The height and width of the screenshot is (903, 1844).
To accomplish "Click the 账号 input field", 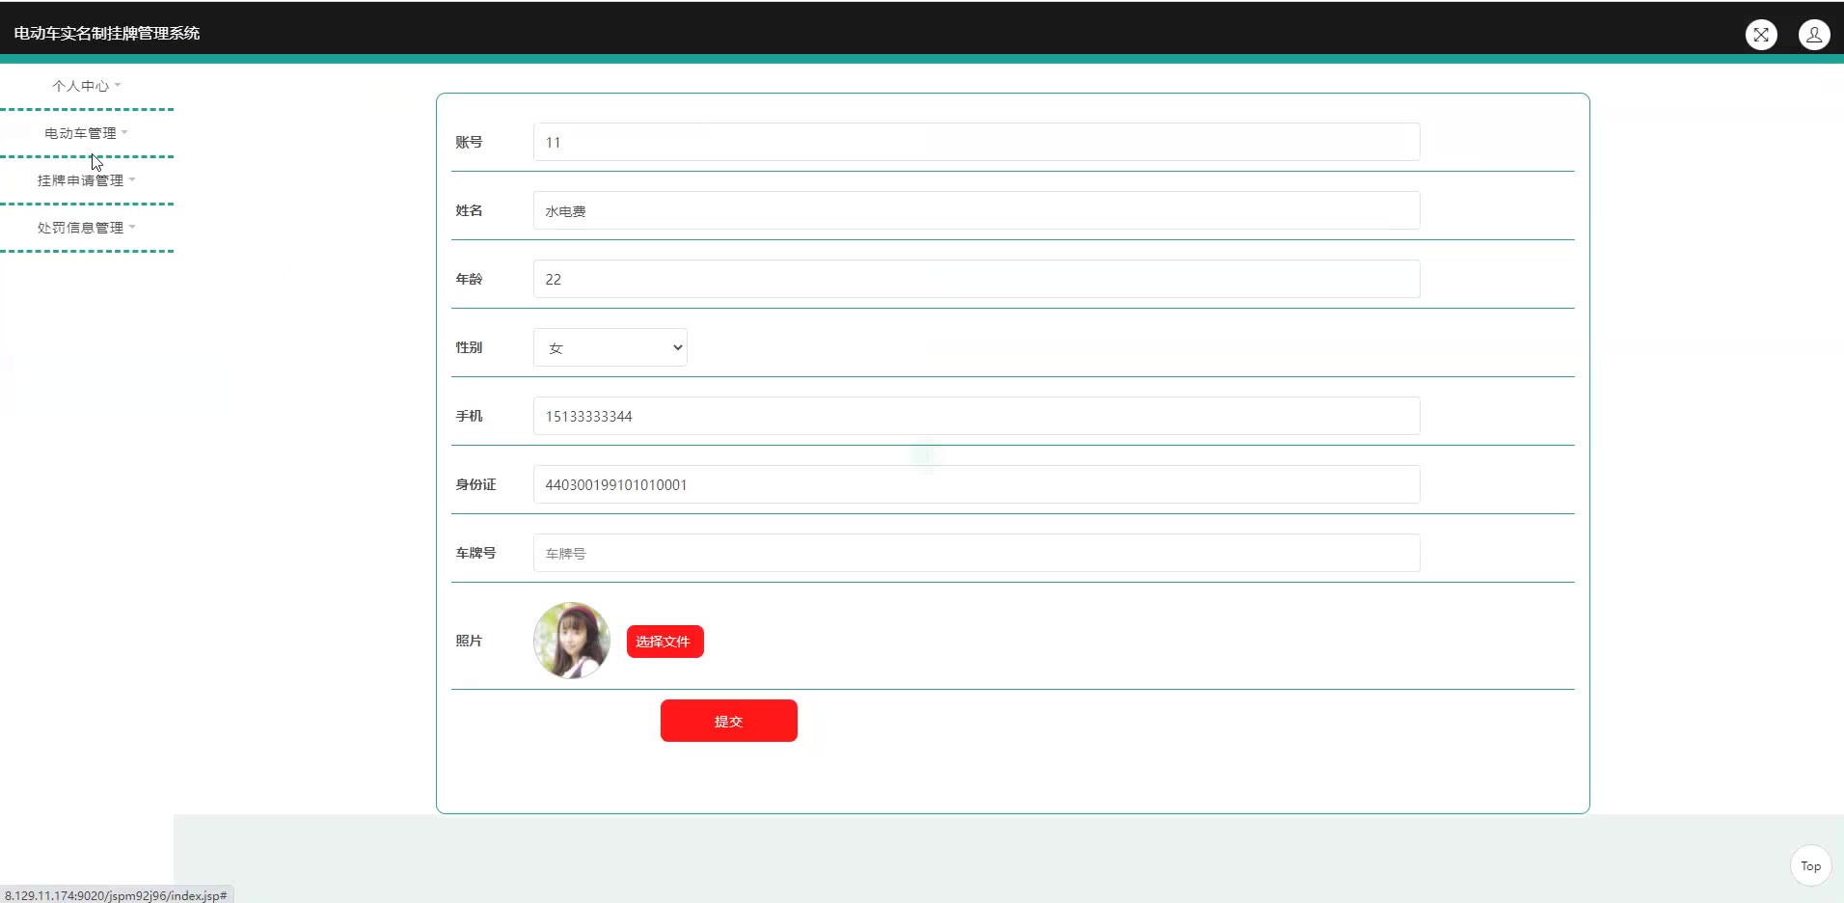I will click(976, 142).
